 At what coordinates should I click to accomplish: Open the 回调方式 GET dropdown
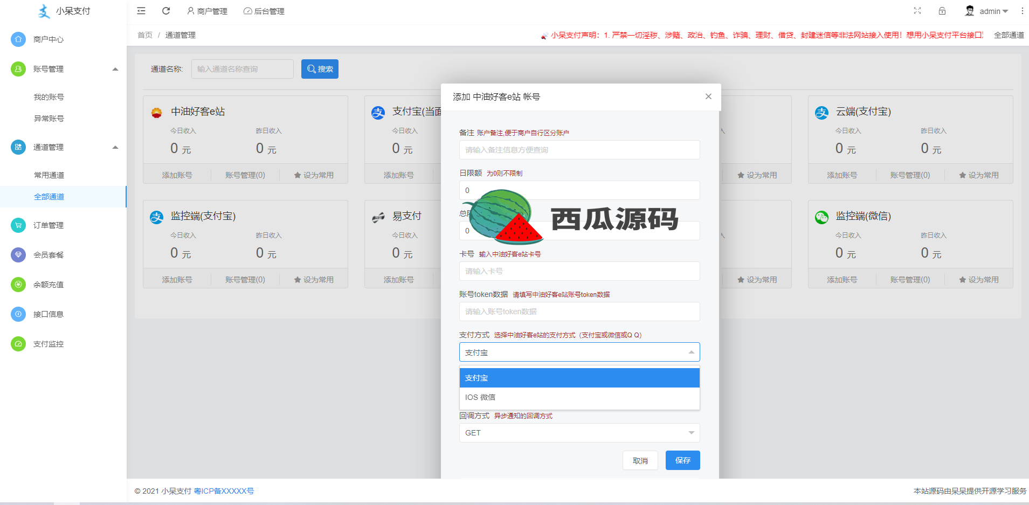pyautogui.click(x=579, y=433)
